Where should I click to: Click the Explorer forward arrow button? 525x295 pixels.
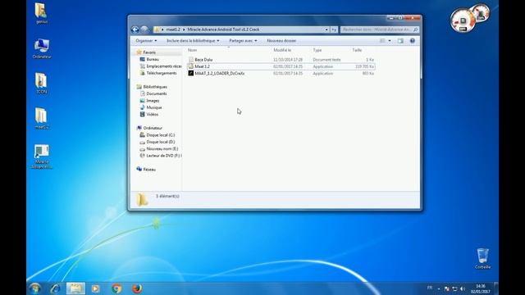pos(144,29)
